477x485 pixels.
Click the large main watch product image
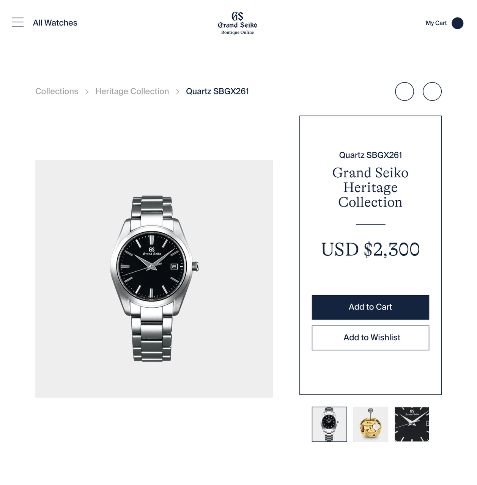(154, 279)
